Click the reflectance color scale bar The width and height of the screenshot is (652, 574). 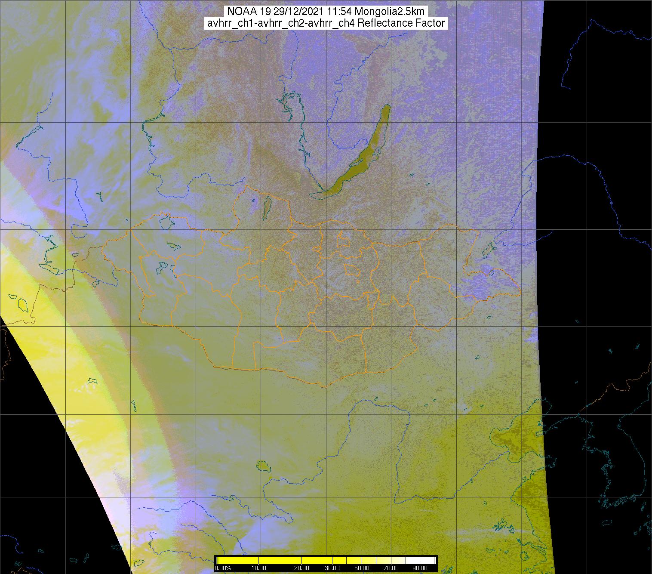coord(326,560)
